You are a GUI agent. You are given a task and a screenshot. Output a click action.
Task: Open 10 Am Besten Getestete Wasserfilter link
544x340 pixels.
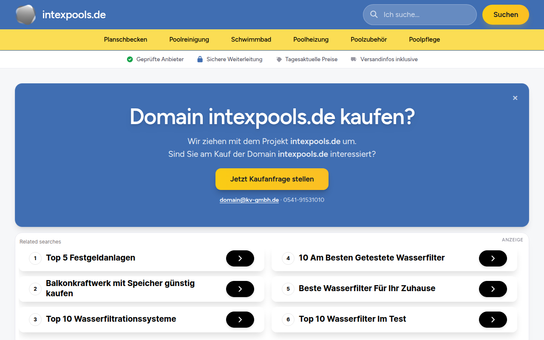click(372, 258)
